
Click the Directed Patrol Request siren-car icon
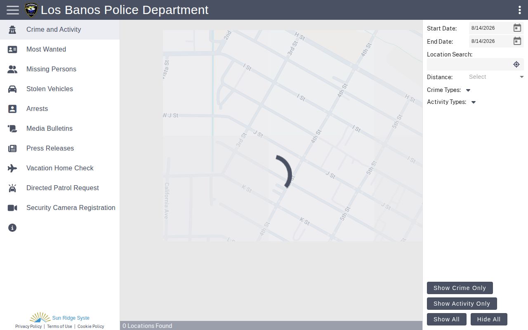tap(12, 188)
